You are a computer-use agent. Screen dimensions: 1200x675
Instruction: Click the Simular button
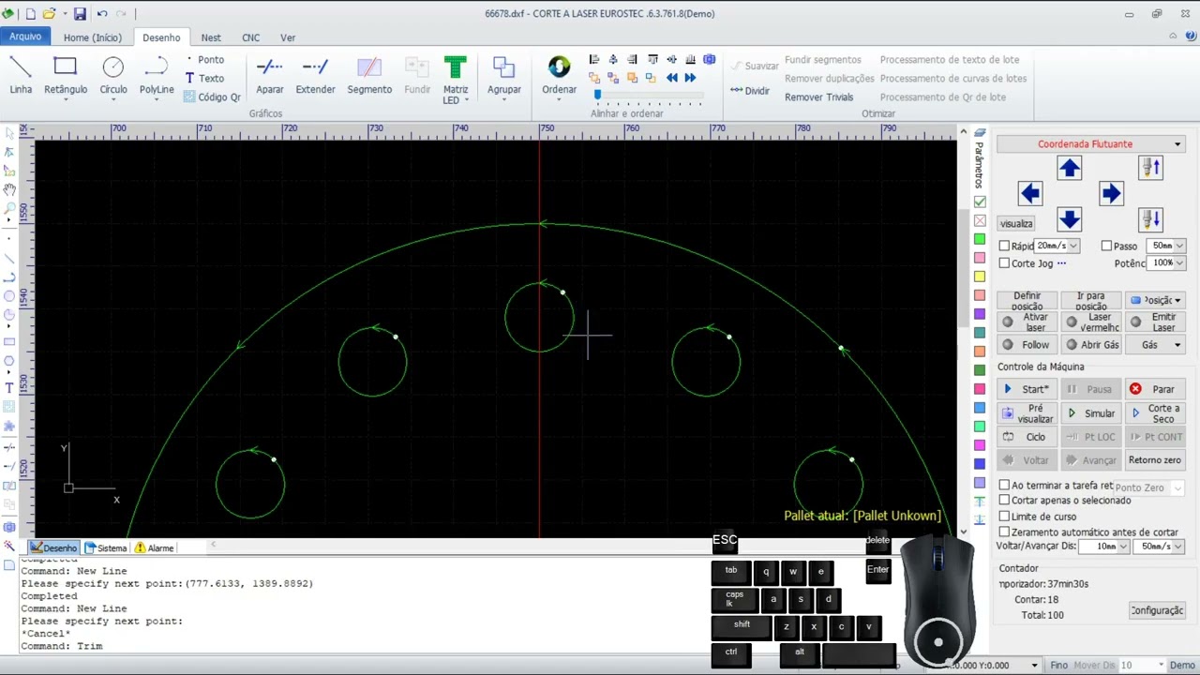click(1091, 413)
